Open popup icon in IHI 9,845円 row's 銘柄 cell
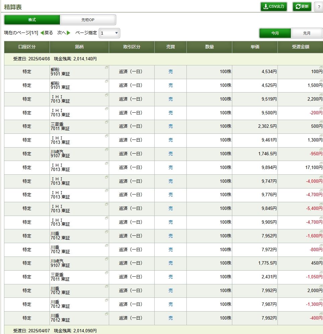This screenshot has height=334, width=323. [106, 204]
